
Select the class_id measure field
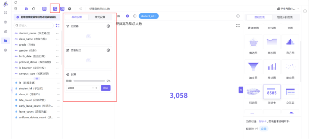point(29,94)
